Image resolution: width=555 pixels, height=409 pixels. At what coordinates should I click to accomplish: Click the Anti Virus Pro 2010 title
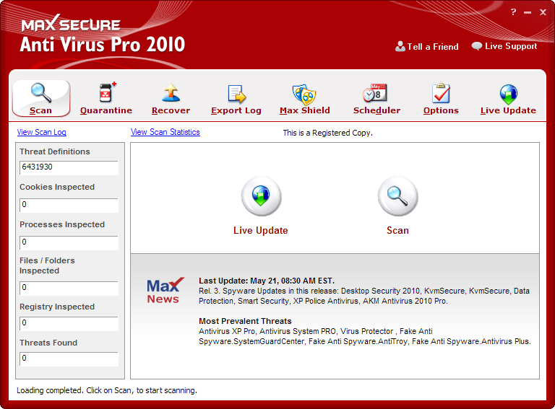click(103, 45)
